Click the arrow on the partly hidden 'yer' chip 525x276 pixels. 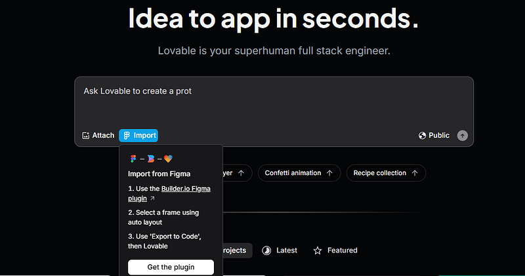[241, 173]
